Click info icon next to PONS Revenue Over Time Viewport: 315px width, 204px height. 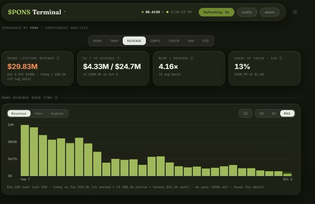[x=57, y=98]
